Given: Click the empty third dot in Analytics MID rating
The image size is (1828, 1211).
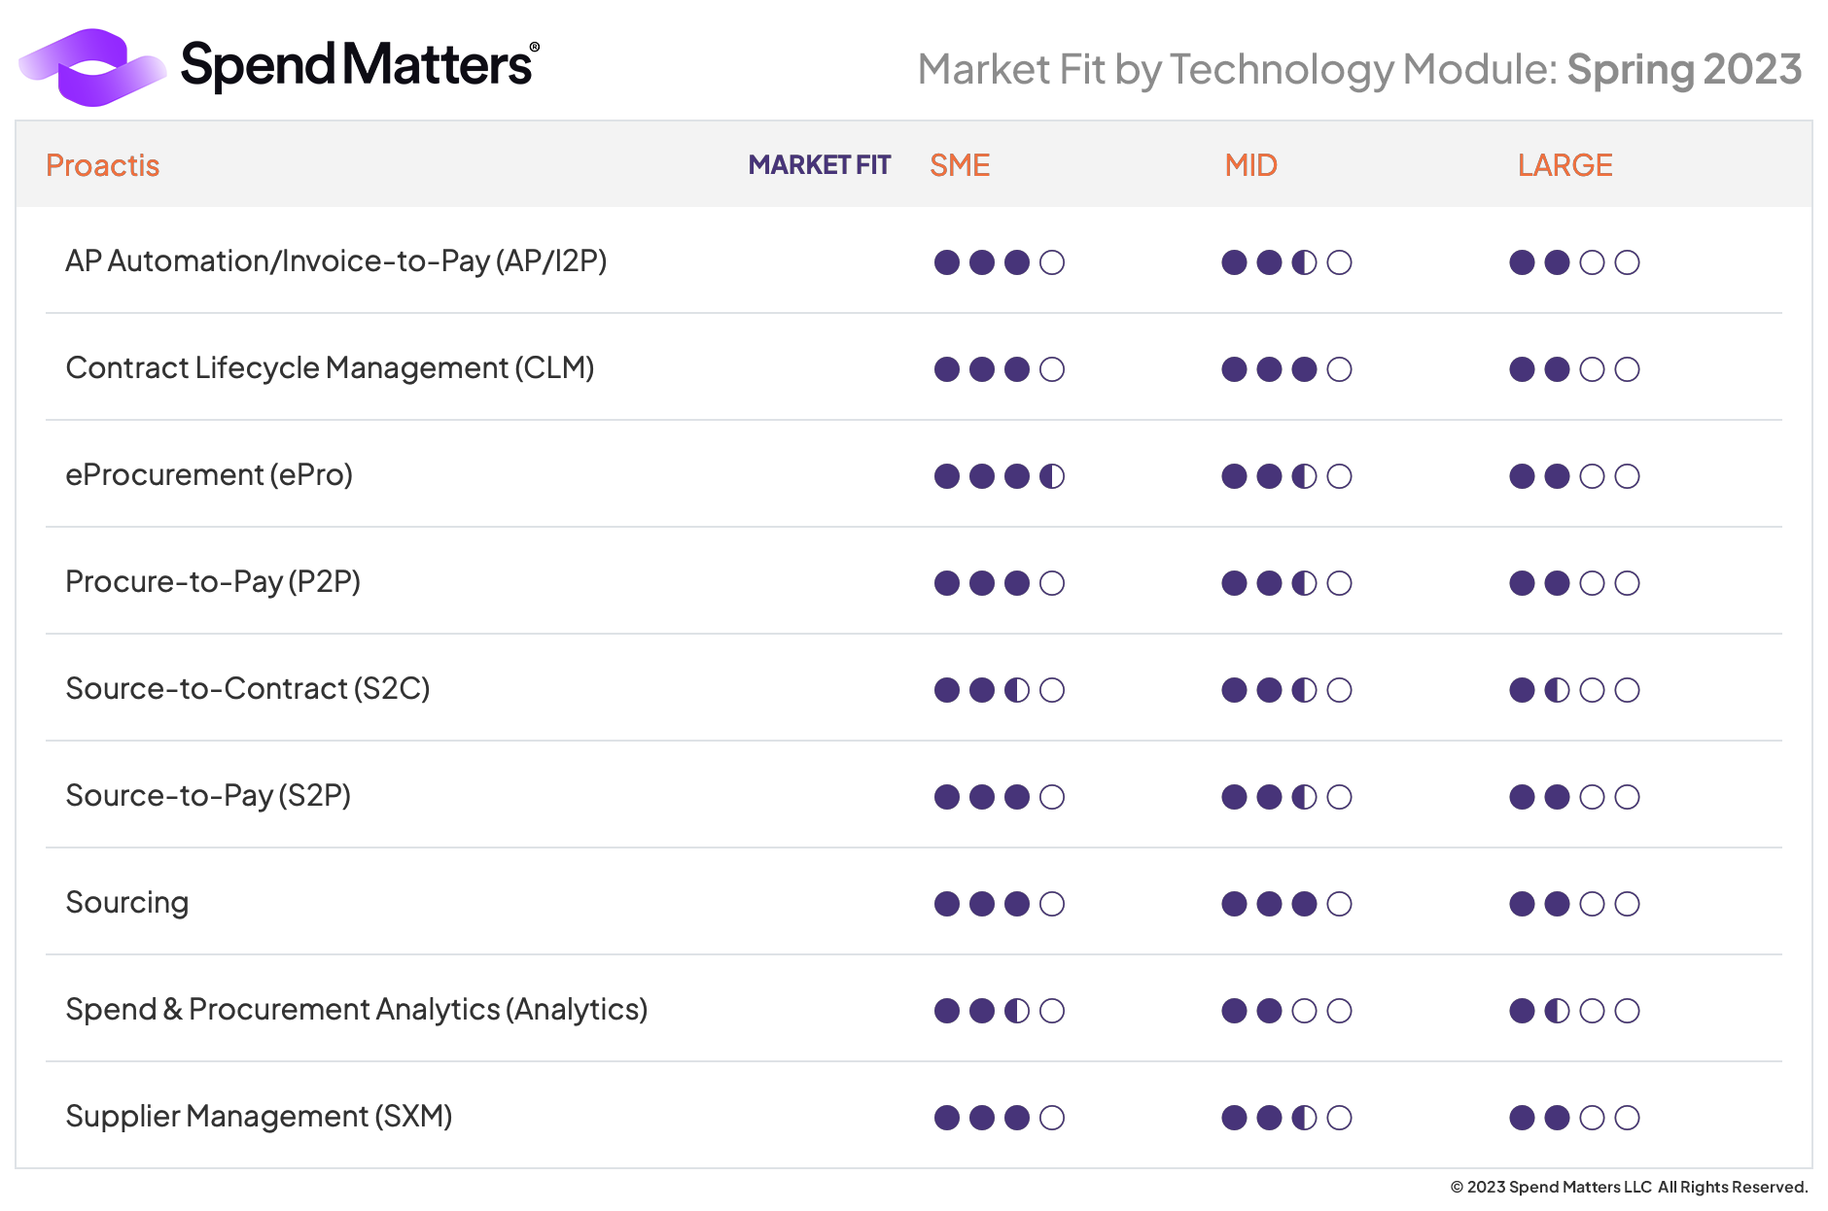Looking at the screenshot, I should coord(1304,1011).
